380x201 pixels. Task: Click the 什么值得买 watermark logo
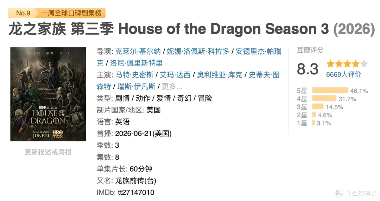[x=356, y=193]
